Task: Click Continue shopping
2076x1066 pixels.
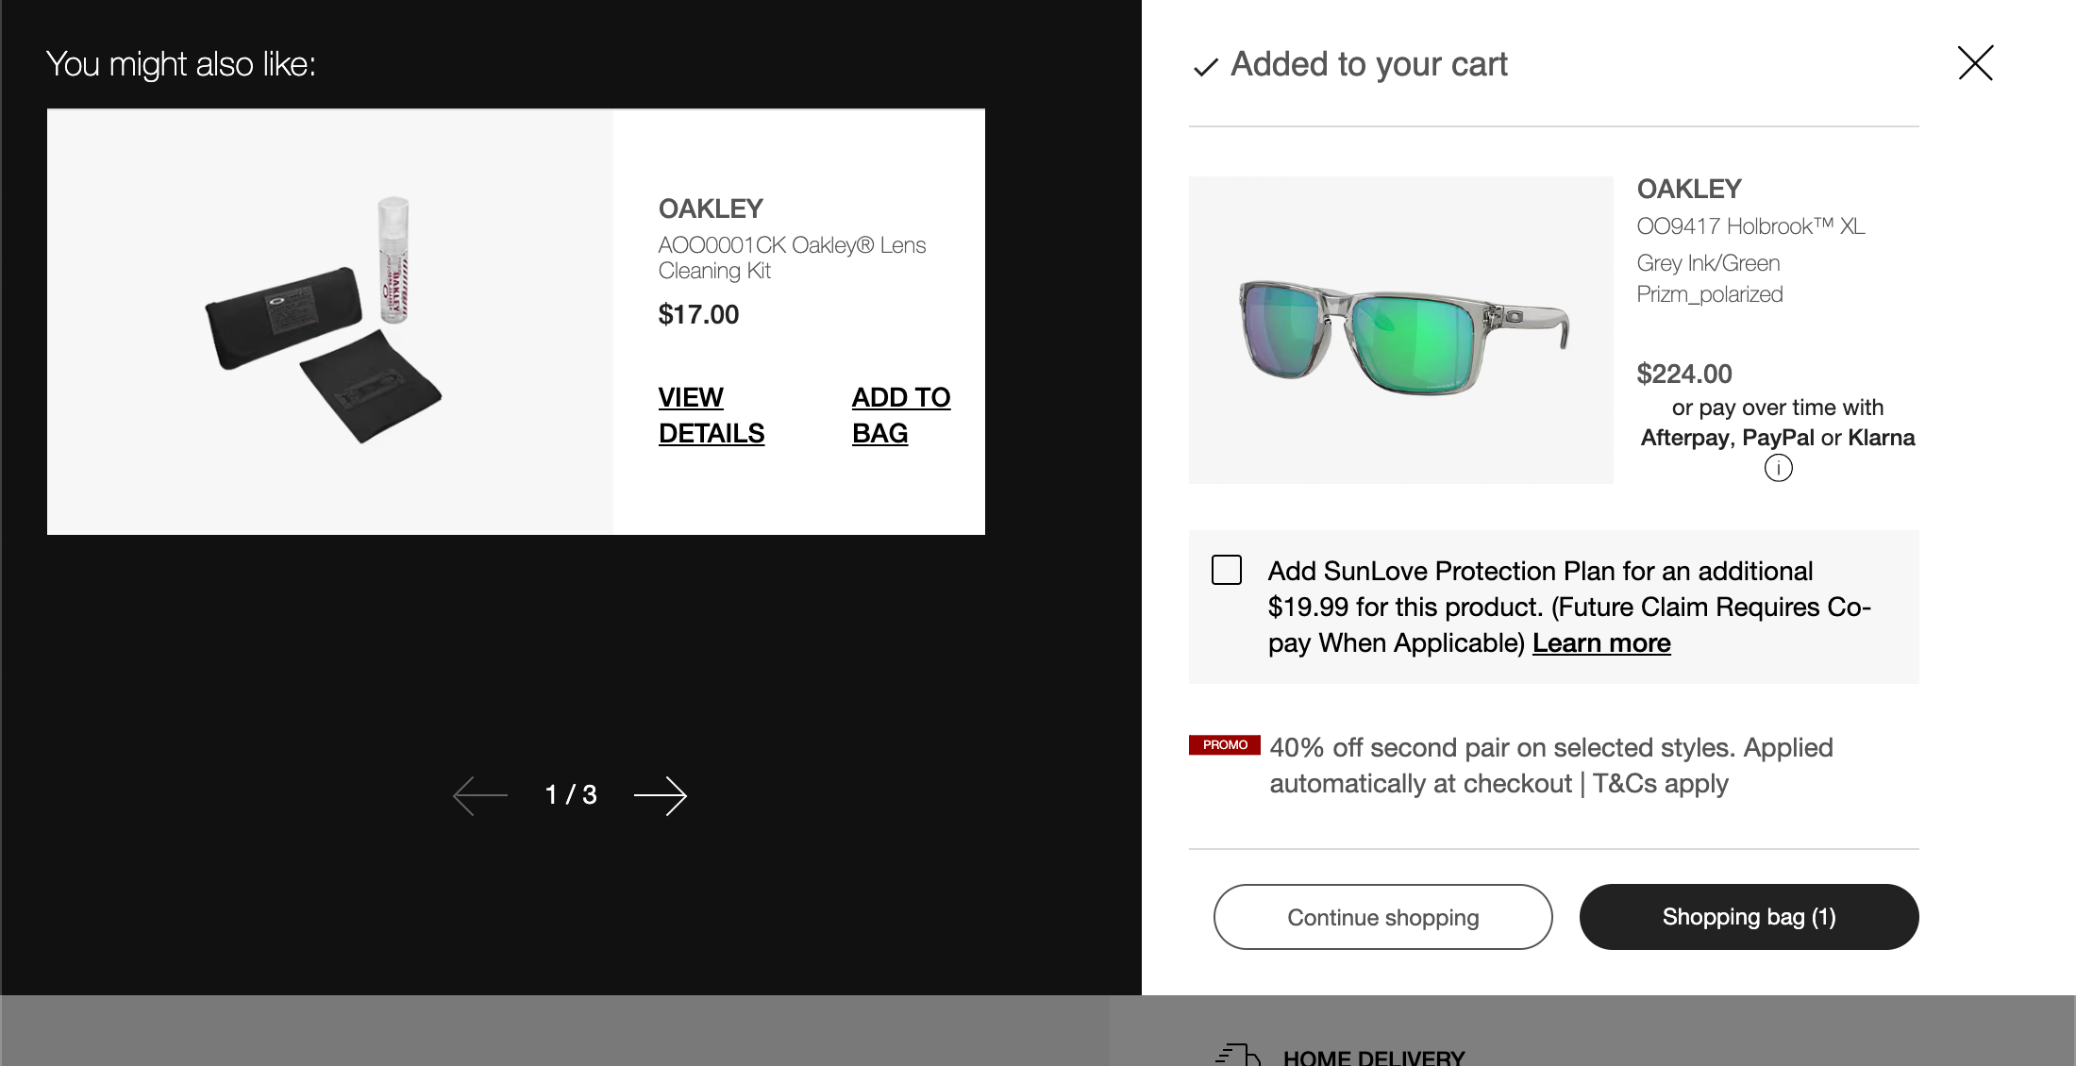Action: [1381, 916]
